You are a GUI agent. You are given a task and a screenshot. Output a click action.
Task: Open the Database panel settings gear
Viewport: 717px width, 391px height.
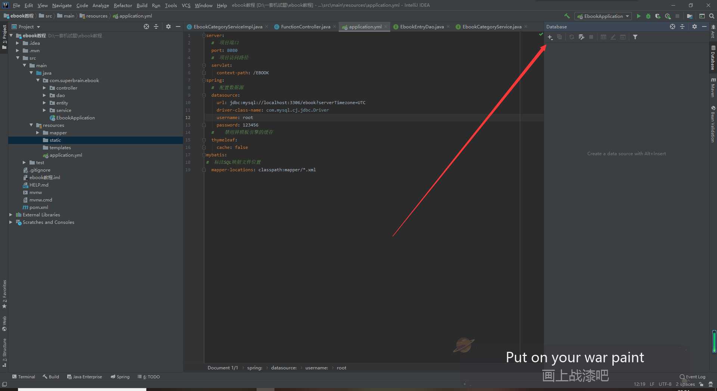(x=695, y=26)
